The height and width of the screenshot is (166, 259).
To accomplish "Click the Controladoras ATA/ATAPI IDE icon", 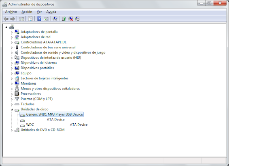I will pos(17,42).
